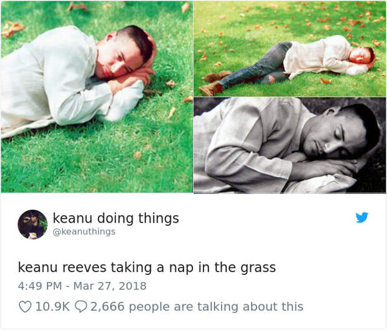Open the top-right full-body grass photo
This screenshot has width=387, height=330.
click(290, 49)
